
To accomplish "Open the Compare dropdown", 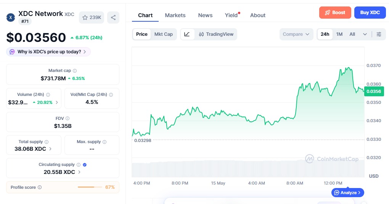I will [x=296, y=34].
